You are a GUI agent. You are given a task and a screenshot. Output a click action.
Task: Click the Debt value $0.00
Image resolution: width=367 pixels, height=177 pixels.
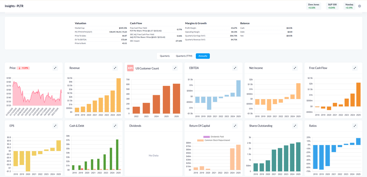pos(290,32)
